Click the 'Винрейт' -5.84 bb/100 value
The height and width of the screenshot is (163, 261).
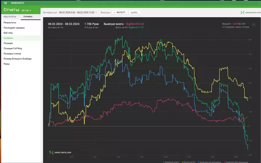[239, 24]
